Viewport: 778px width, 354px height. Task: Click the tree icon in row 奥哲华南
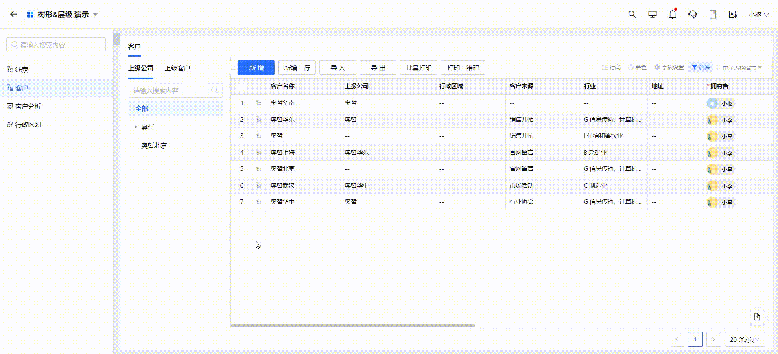click(258, 103)
